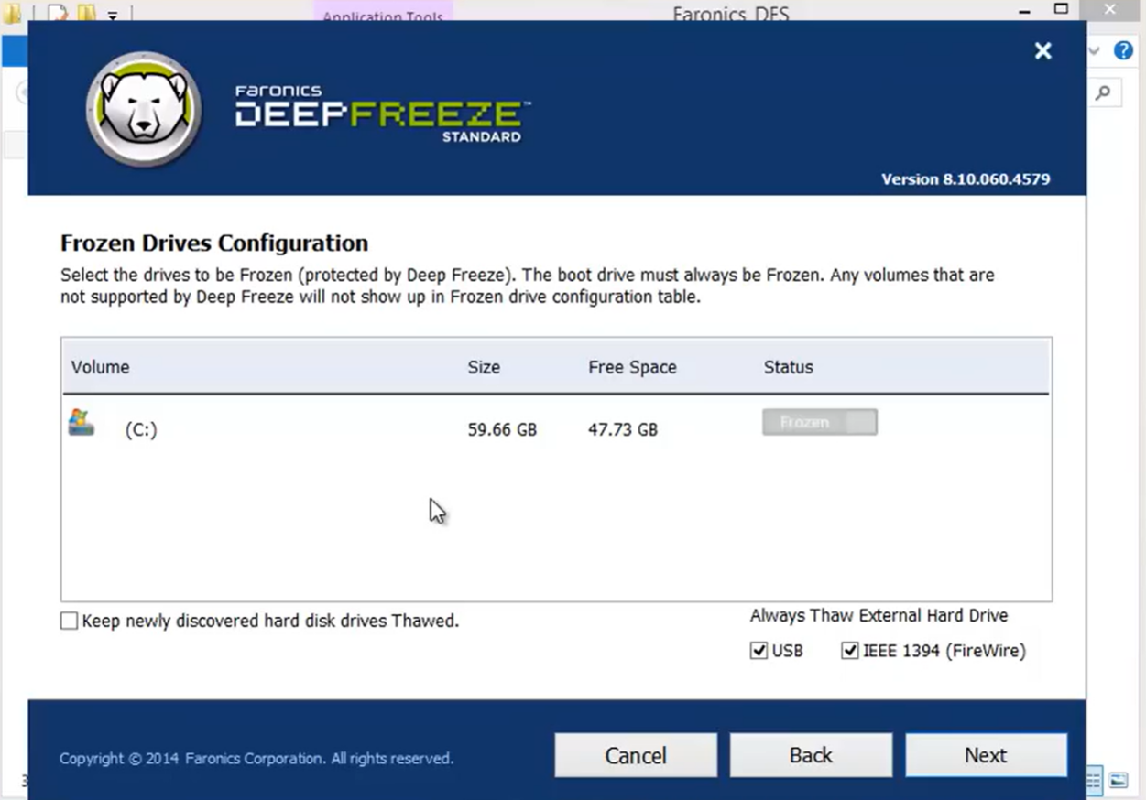This screenshot has height=800, width=1146.
Task: Click the 59.66 GB size value
Action: (502, 429)
